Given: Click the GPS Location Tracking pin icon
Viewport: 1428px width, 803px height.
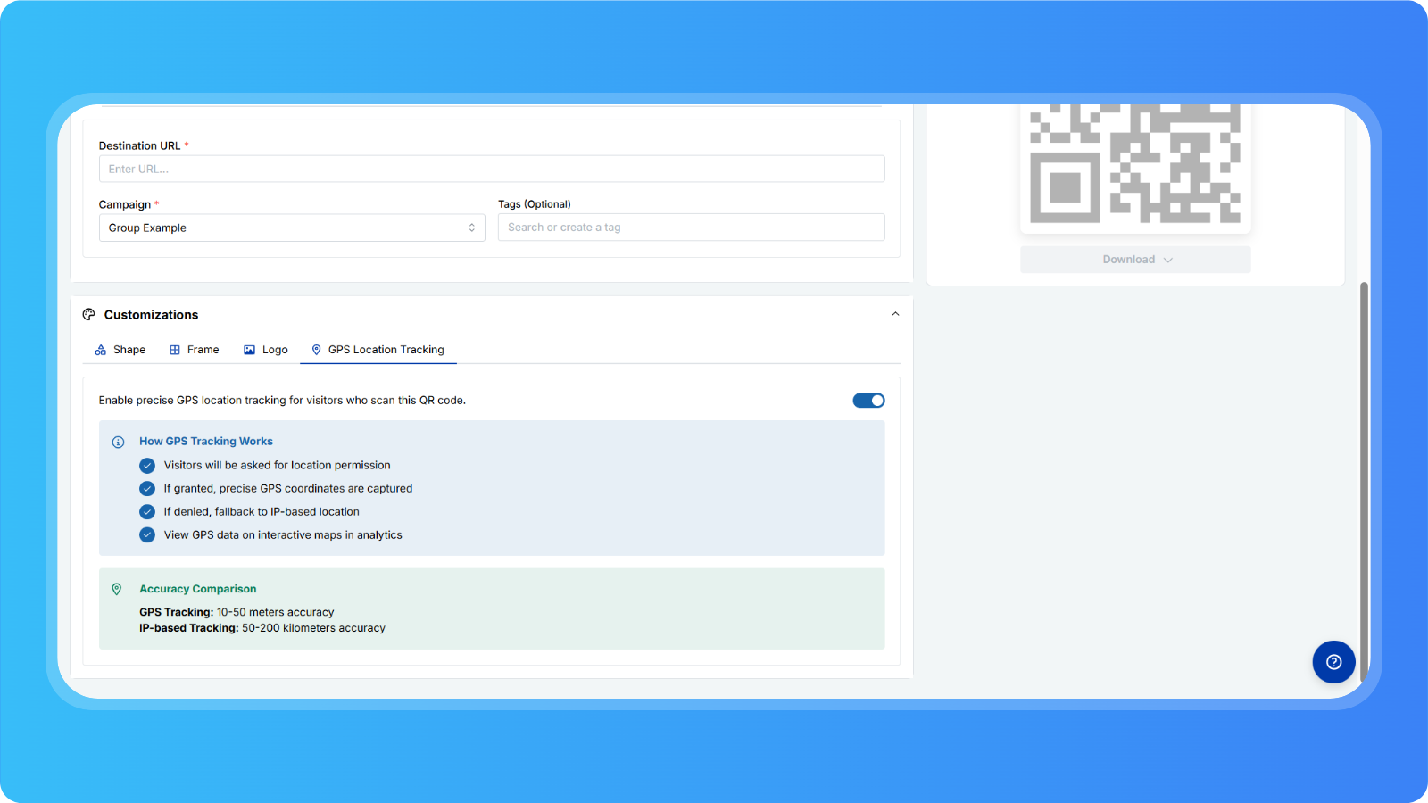Looking at the screenshot, I should pyautogui.click(x=316, y=350).
